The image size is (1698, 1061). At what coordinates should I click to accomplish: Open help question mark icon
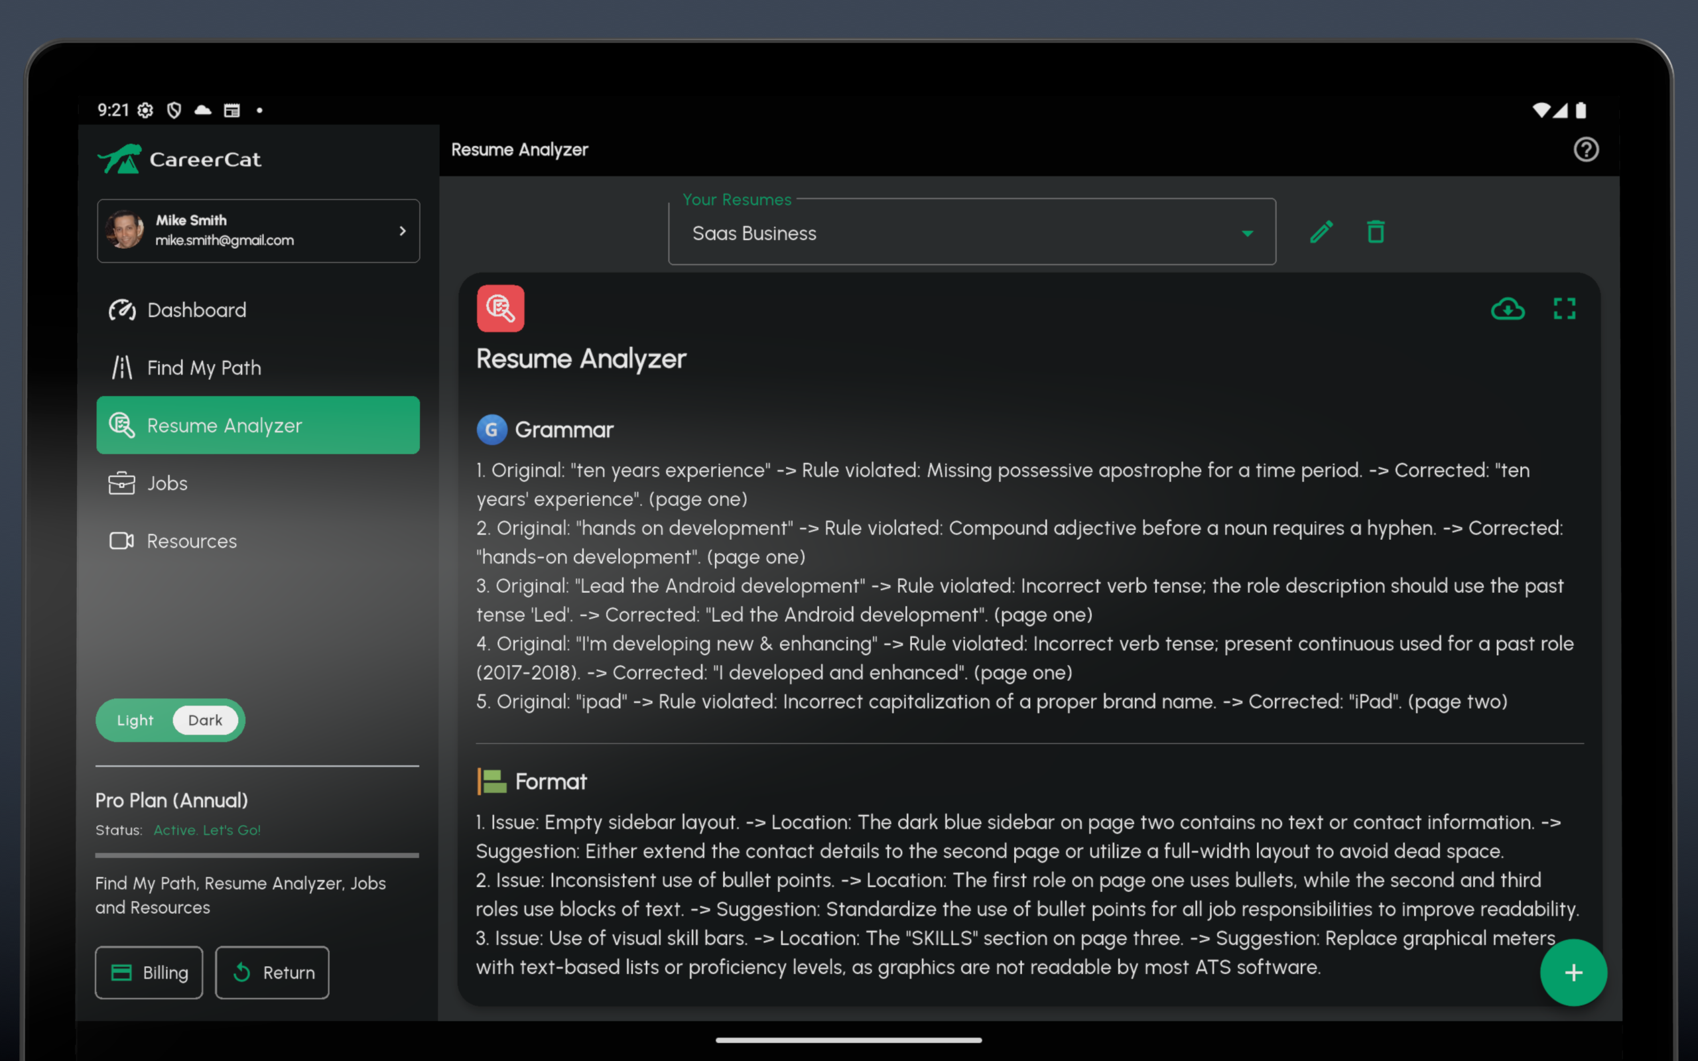1585,149
